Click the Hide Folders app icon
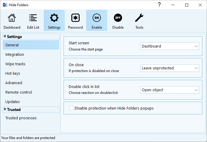This screenshot has width=207, height=142. coord(5,5)
